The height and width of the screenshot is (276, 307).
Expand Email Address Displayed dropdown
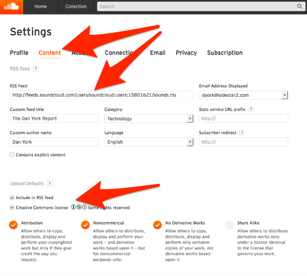click(x=243, y=95)
